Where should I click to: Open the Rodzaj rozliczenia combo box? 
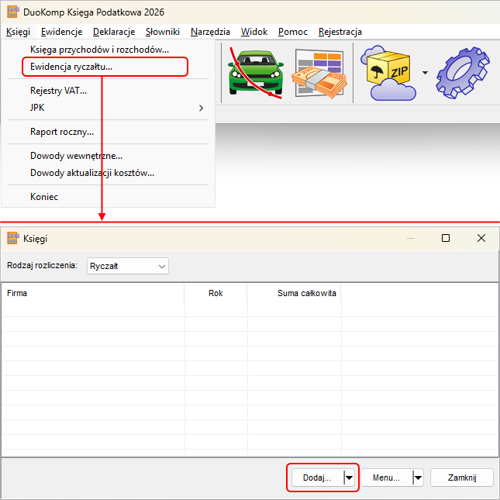pyautogui.click(x=127, y=266)
